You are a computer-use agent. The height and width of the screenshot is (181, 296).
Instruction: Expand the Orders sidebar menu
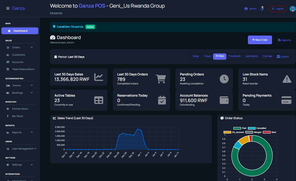point(19,47)
